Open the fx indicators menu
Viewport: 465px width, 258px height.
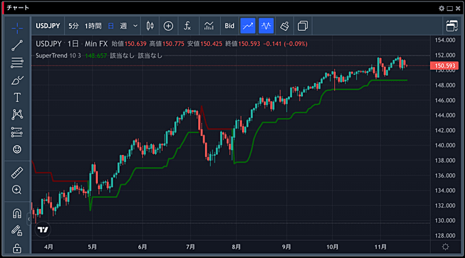coord(187,26)
